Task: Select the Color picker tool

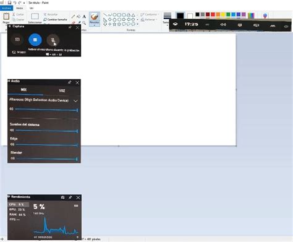Action: click(79, 23)
